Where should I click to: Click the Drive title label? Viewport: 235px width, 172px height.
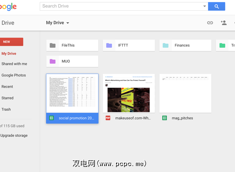click(x=8, y=23)
